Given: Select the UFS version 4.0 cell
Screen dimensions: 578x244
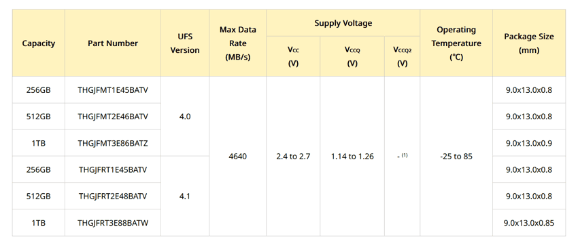Looking at the screenshot, I should pos(185,117).
